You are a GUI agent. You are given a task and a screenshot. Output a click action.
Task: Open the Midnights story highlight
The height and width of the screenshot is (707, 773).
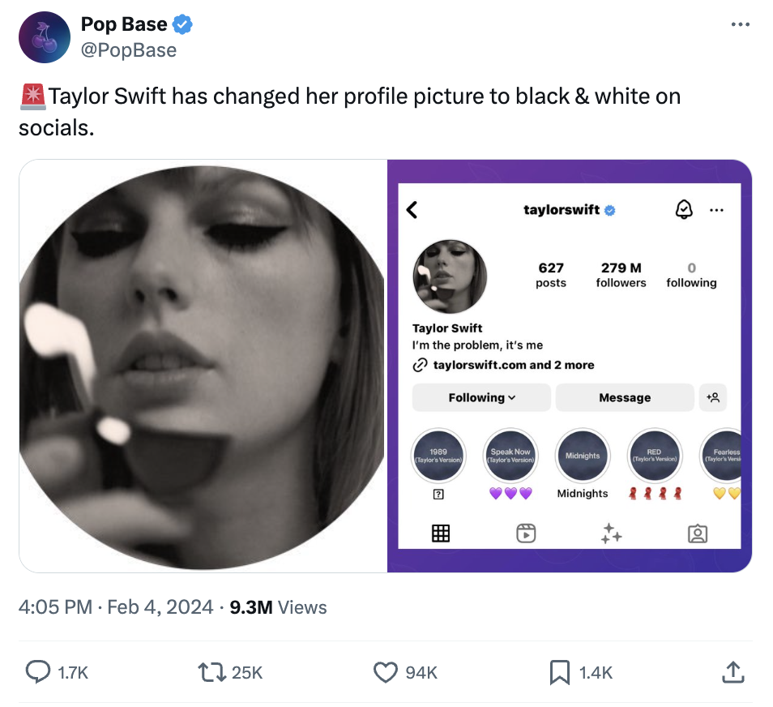[x=583, y=456]
